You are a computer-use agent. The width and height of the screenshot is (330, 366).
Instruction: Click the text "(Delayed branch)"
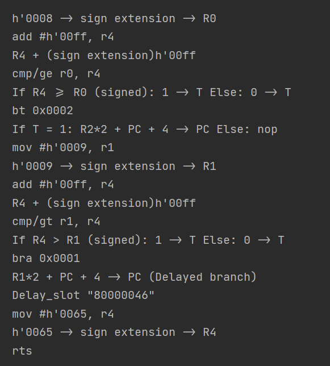pos(203,277)
